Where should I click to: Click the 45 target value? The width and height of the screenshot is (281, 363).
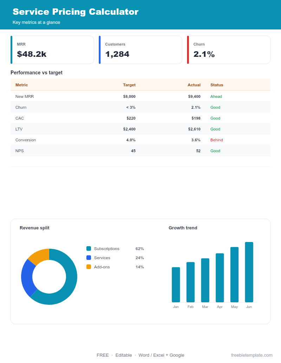pos(133,151)
